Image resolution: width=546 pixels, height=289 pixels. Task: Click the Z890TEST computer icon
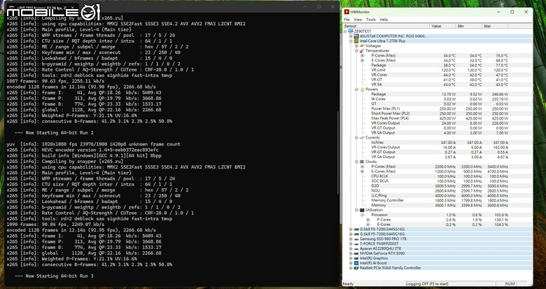350,31
